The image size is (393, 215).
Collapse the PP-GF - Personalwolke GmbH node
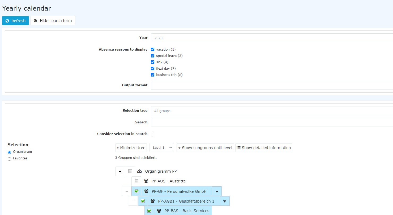click(126, 191)
